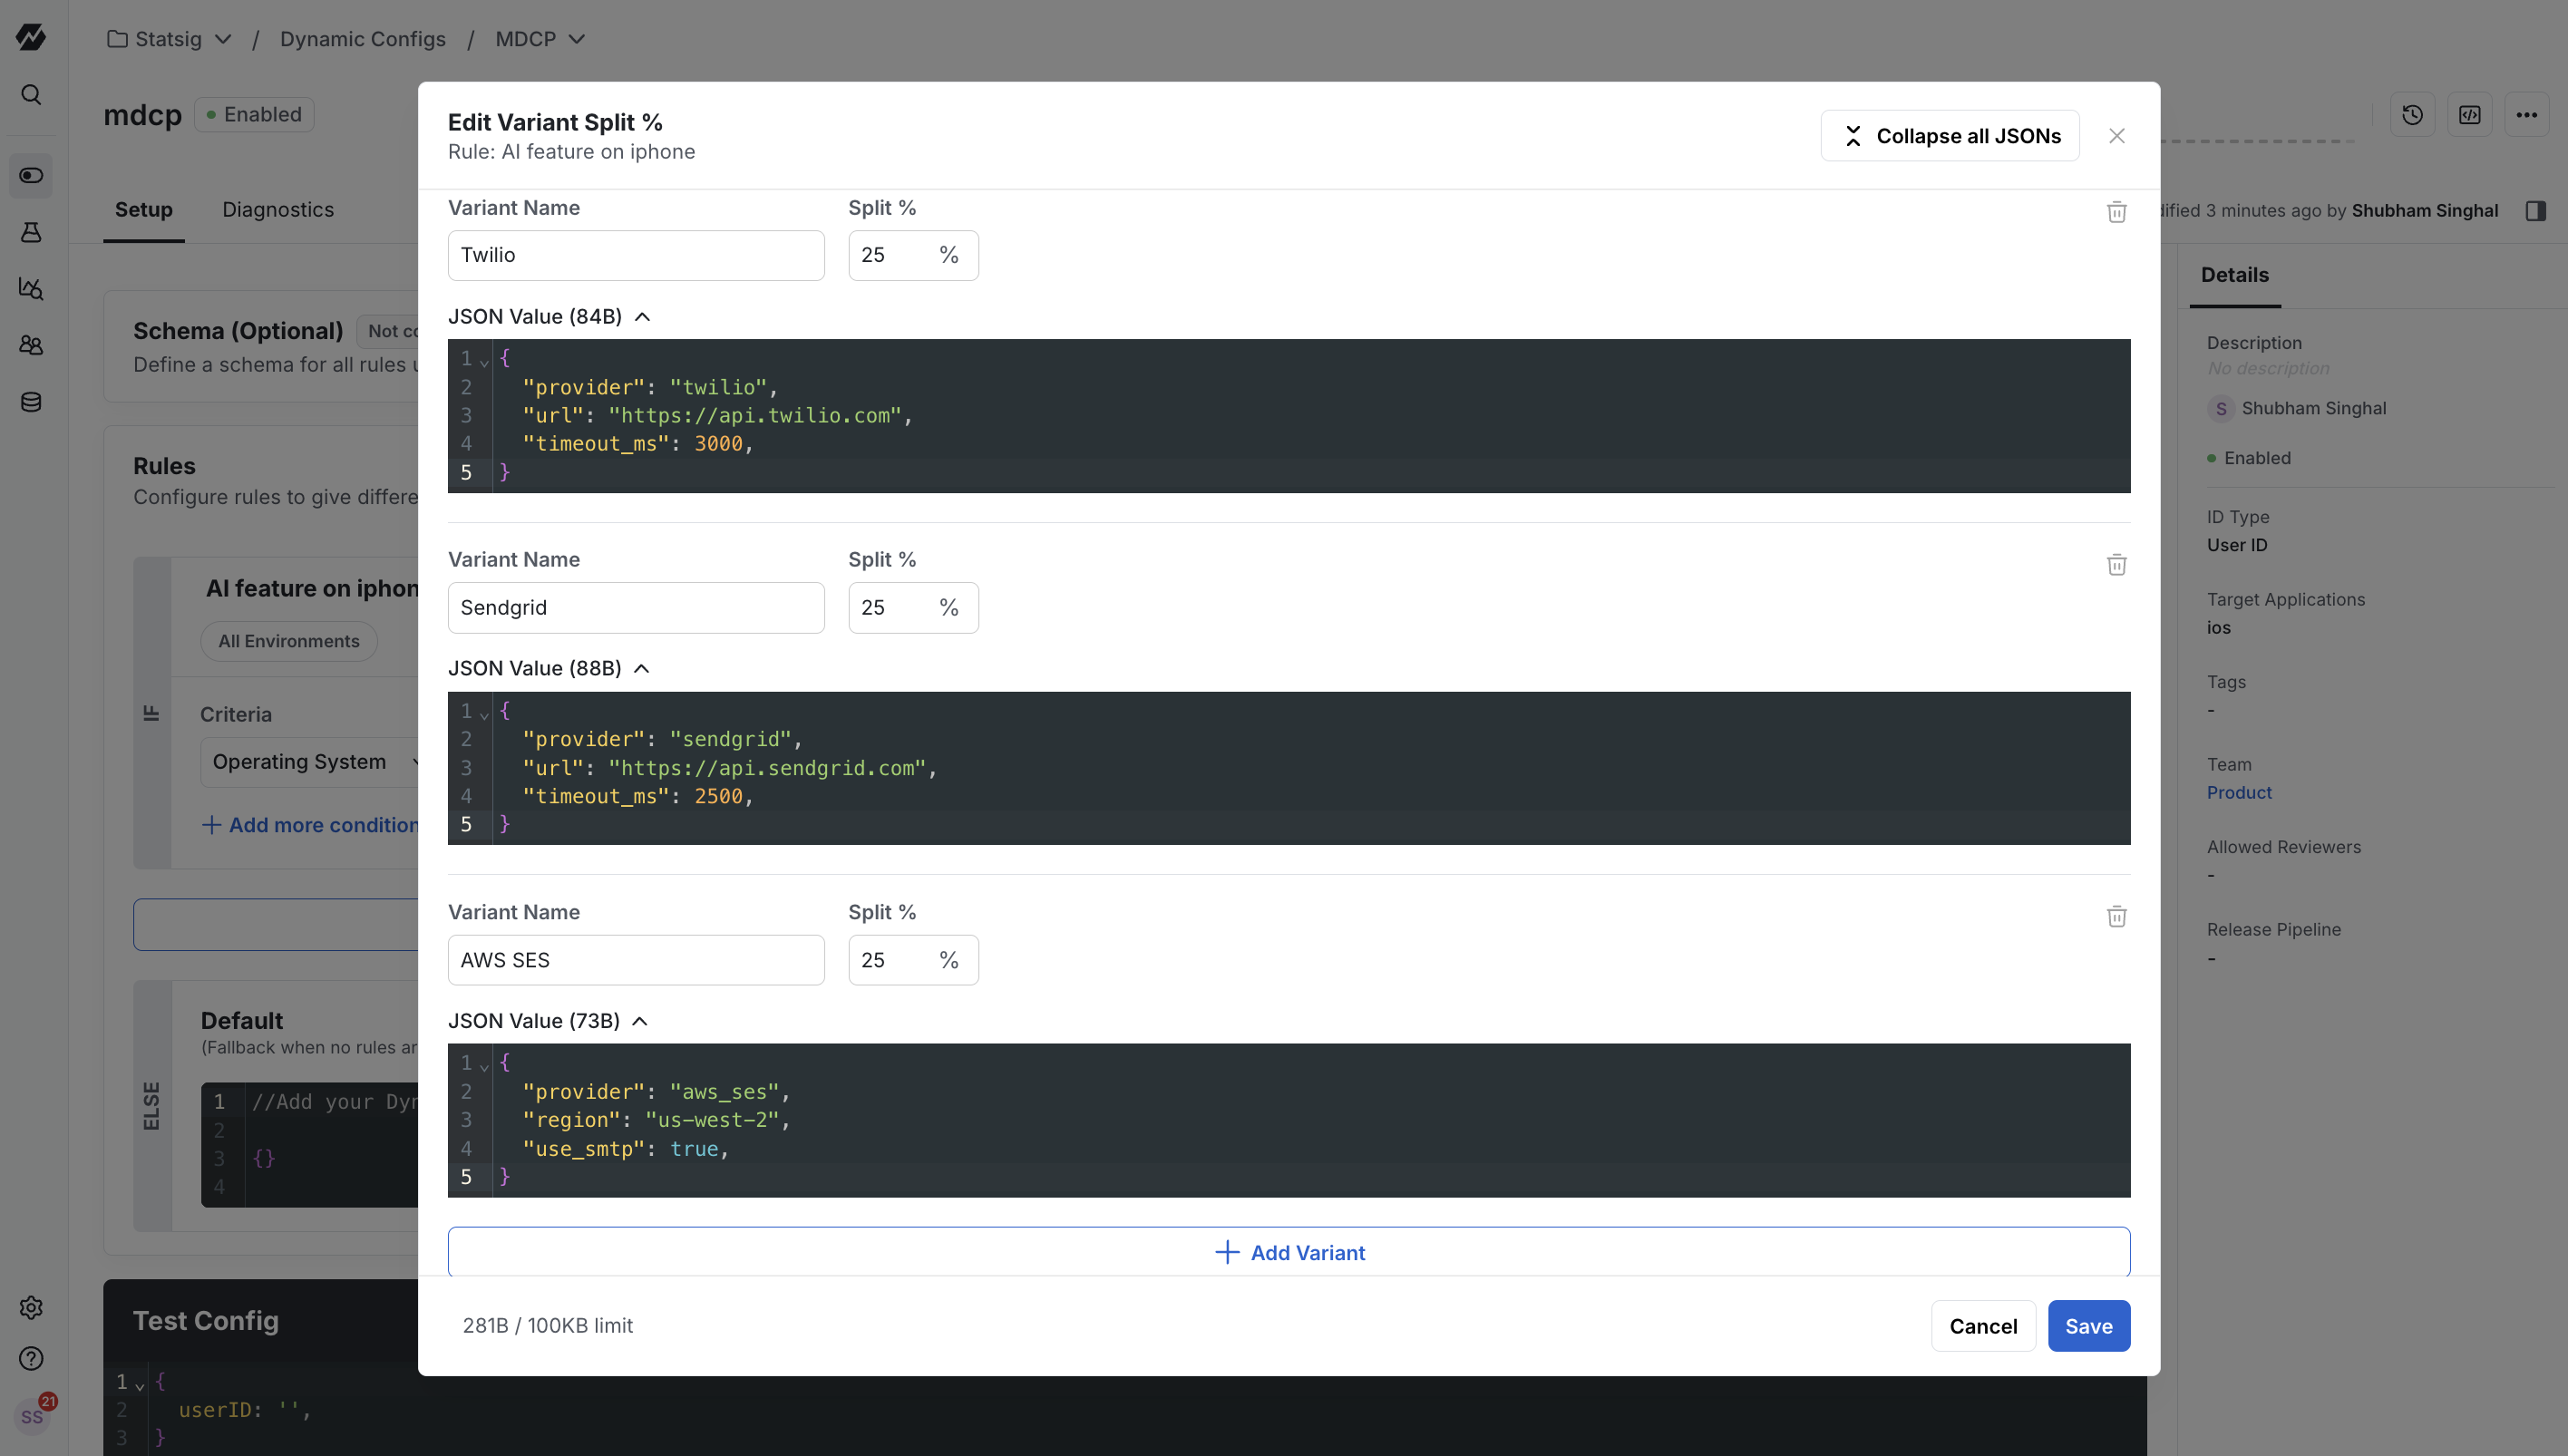2568x1456 pixels.
Task: Collapse the Twilio JSON Value (84B) section
Action: 549,317
